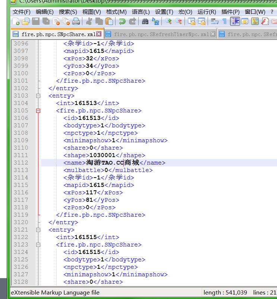Click the yPos value 81
277x299 pixels.
click(x=89, y=200)
